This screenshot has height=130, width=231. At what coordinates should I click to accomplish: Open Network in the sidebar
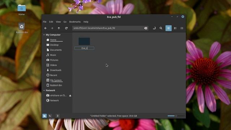54,100
